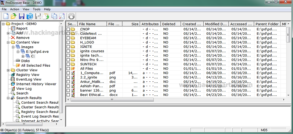The height and width of the screenshot is (134, 293).
Task: Select the ignite courses folder row
Action: point(176,51)
